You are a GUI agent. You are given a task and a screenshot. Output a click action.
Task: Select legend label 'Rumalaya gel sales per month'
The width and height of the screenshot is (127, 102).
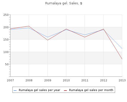(91, 90)
